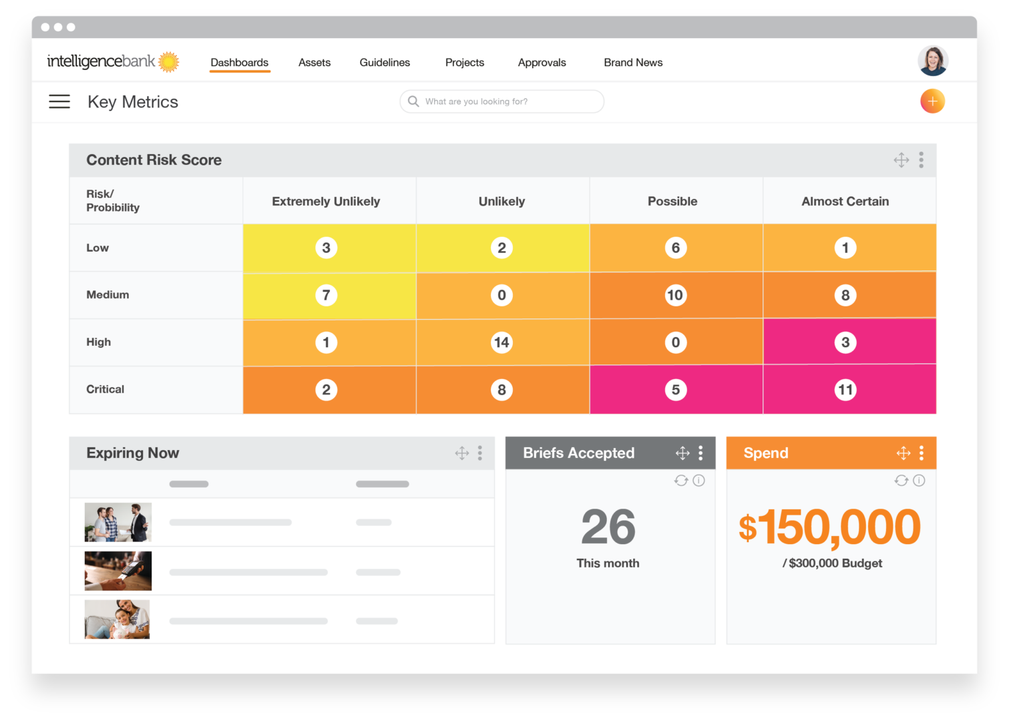Click the 'Extremely Unlikely' column header
Screen dimensions: 1009x721
click(x=326, y=202)
